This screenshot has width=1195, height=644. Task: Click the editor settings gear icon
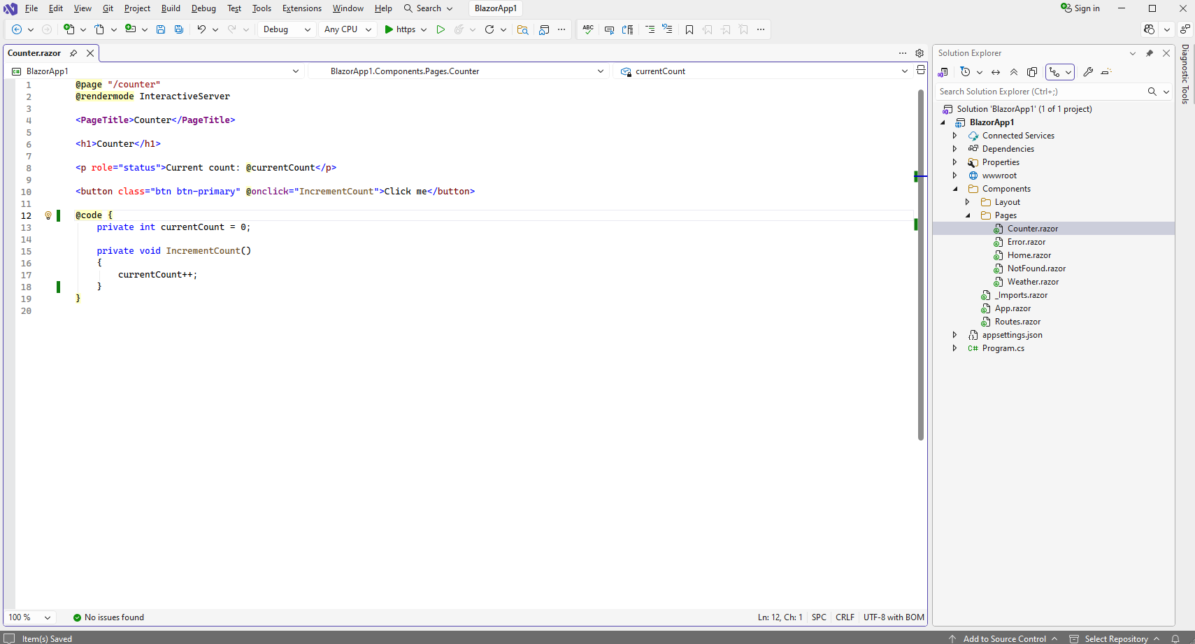click(919, 53)
